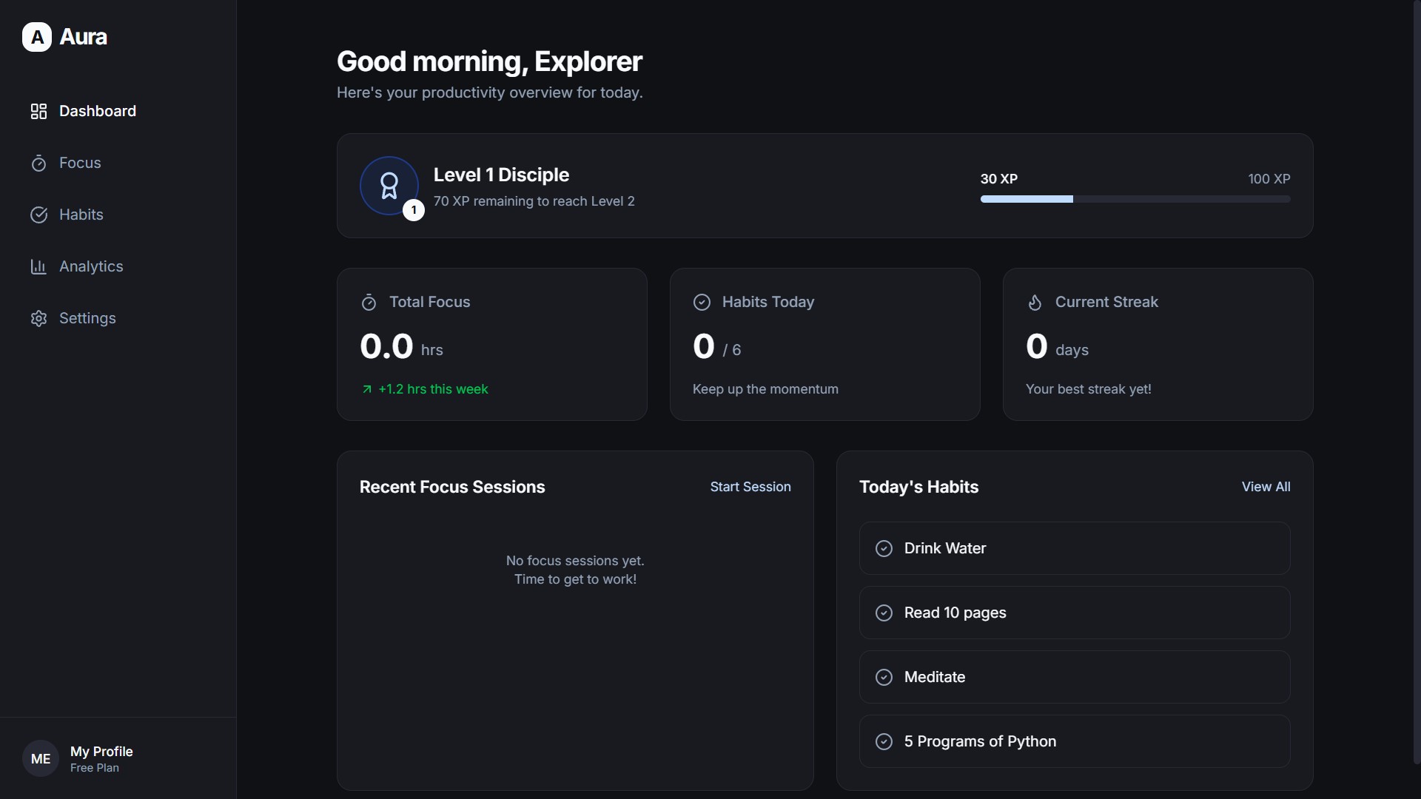Screen dimensions: 1421x799
Task: Click the '100 XP' label
Action: point(1269,179)
